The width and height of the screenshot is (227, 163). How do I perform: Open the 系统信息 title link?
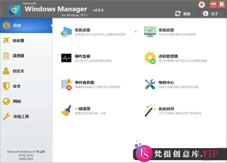(x=166, y=30)
